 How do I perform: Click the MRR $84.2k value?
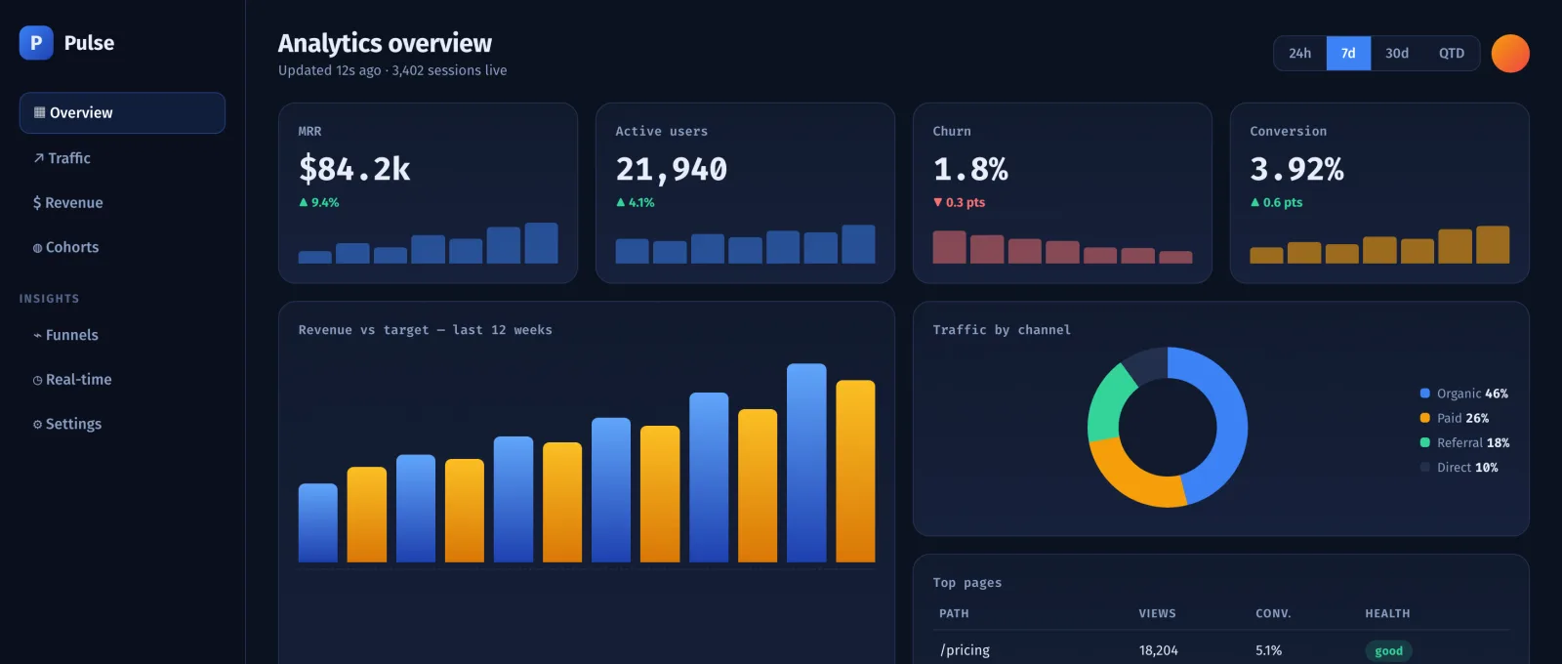tap(354, 169)
